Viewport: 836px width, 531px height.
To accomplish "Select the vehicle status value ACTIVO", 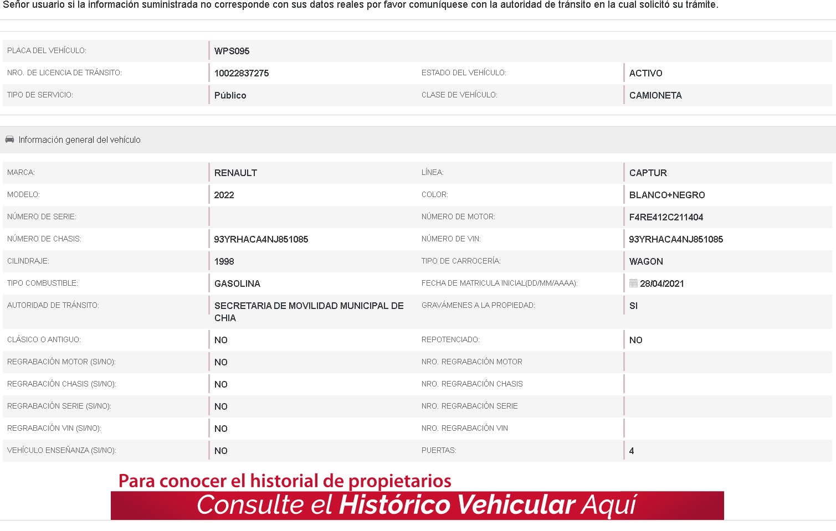I will coord(645,73).
